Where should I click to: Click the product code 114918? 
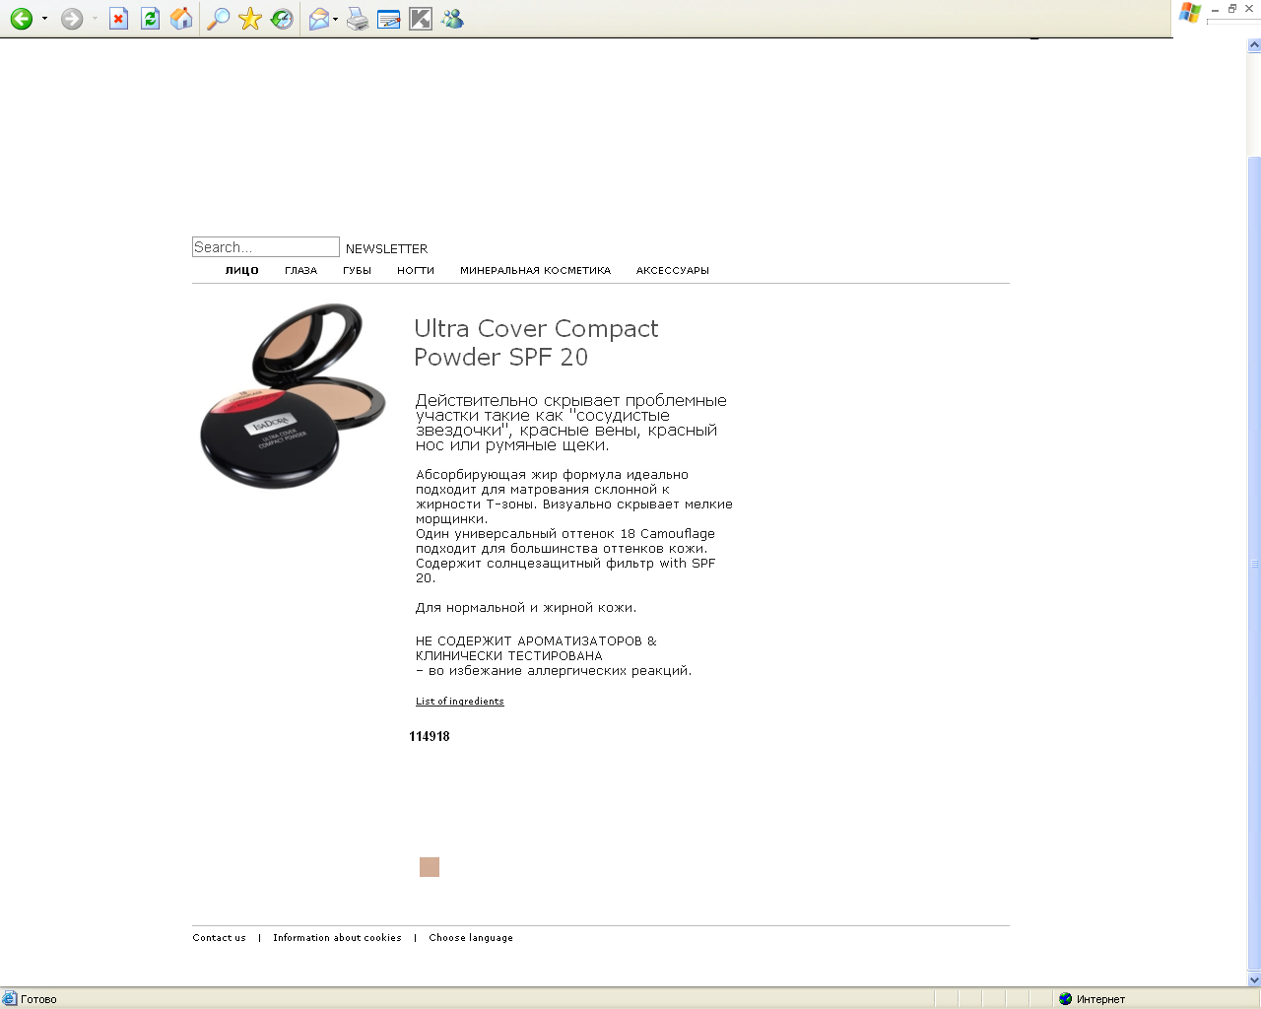tap(430, 736)
